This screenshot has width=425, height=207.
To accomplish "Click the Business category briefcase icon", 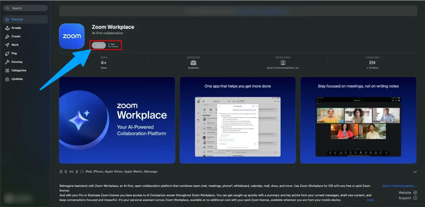I will [193, 63].
